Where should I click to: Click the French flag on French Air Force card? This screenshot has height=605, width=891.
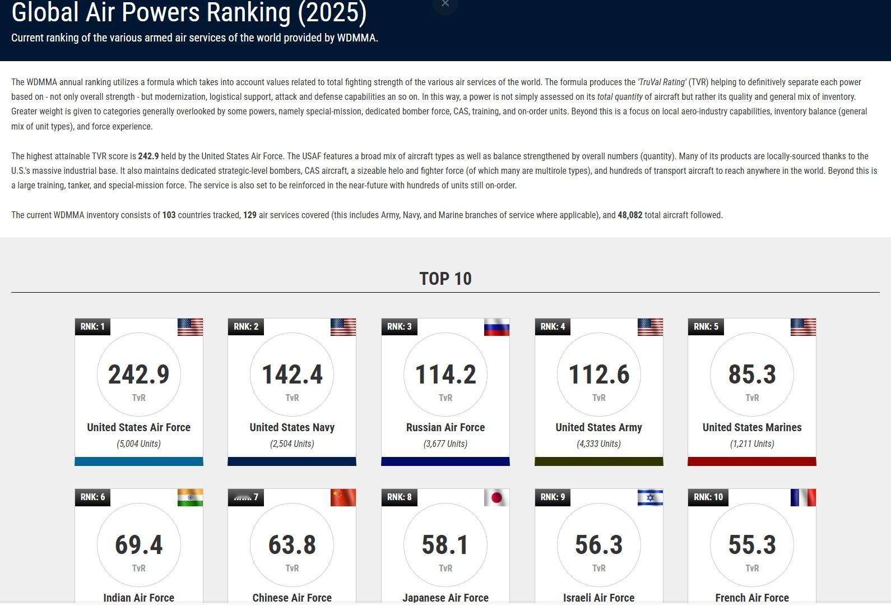tap(803, 497)
